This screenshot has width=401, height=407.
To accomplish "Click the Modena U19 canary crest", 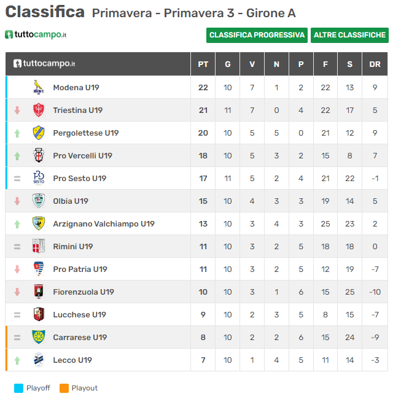I will [39, 87].
